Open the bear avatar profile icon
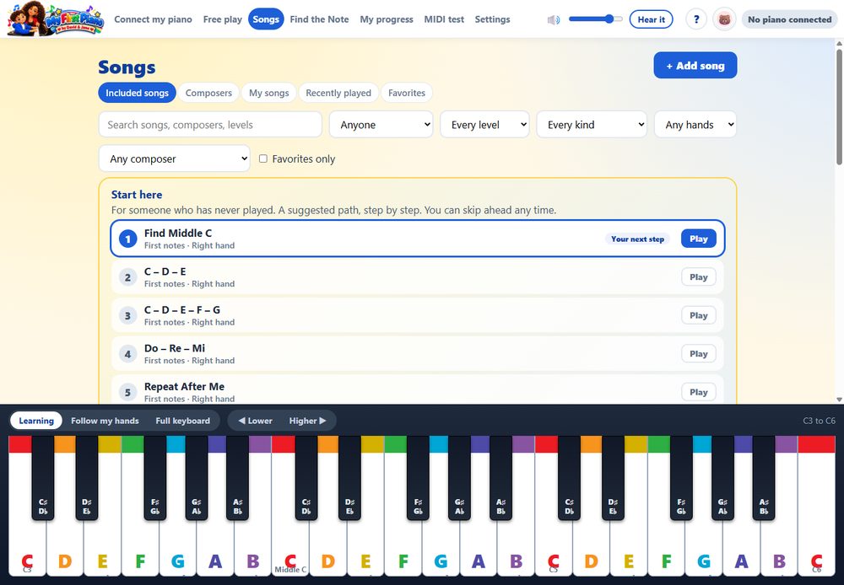Viewport: 844px width, 585px height. click(724, 19)
